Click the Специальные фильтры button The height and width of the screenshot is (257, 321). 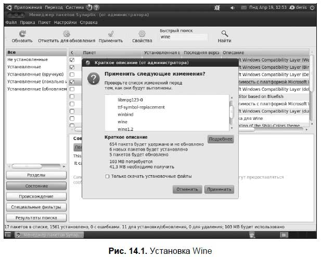pos(36,207)
